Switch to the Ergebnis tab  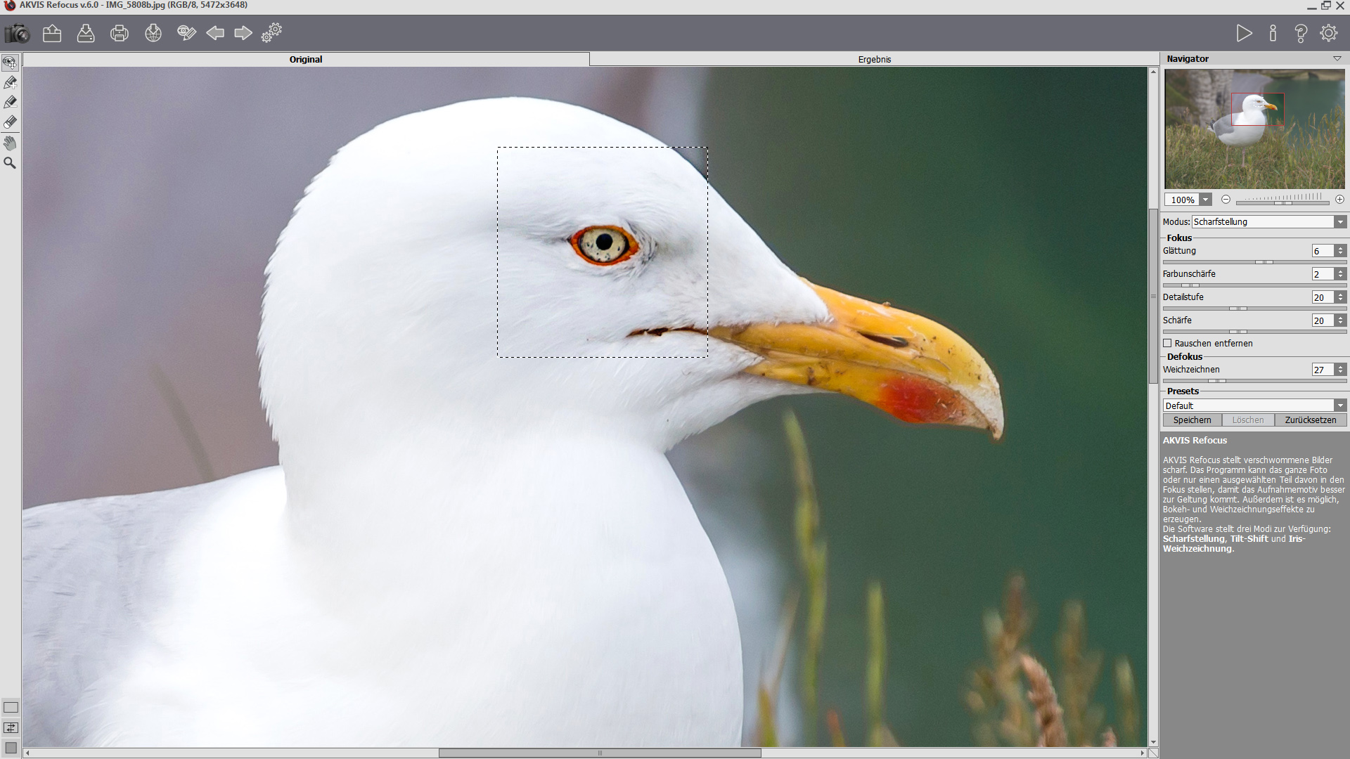pyautogui.click(x=874, y=60)
